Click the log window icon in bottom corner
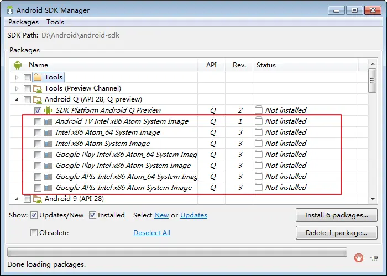 point(374,257)
